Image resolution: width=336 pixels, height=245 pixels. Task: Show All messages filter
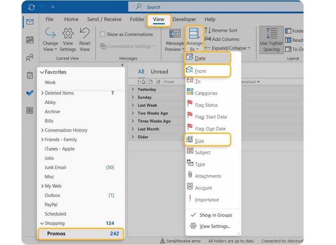(x=141, y=71)
